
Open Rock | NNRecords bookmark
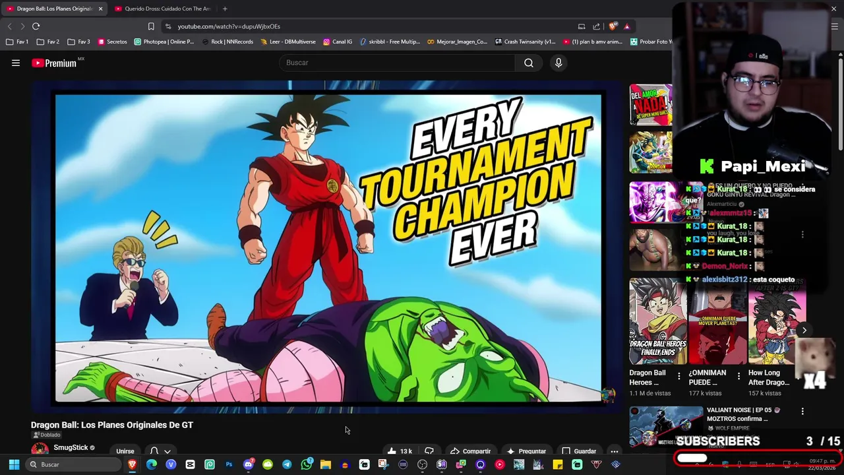coord(227,42)
